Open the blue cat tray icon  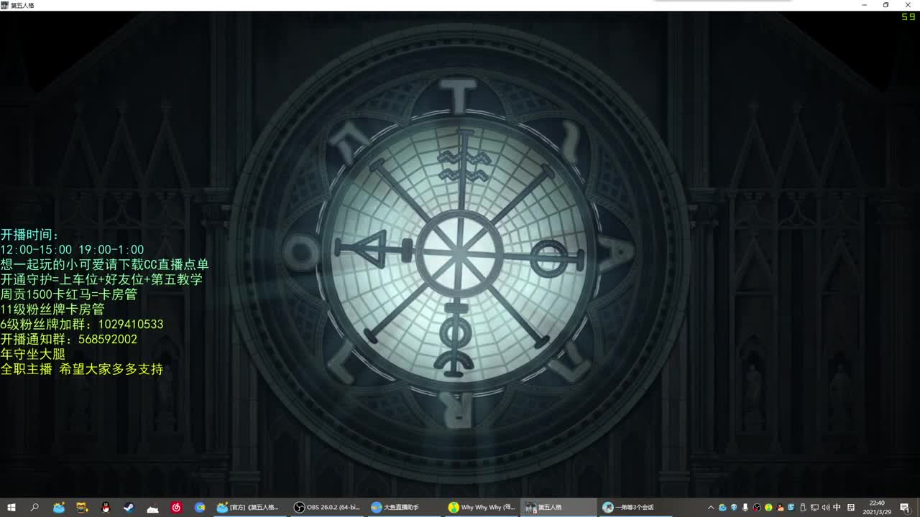coord(722,508)
